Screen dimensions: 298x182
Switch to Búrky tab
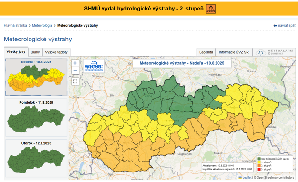pos(35,52)
